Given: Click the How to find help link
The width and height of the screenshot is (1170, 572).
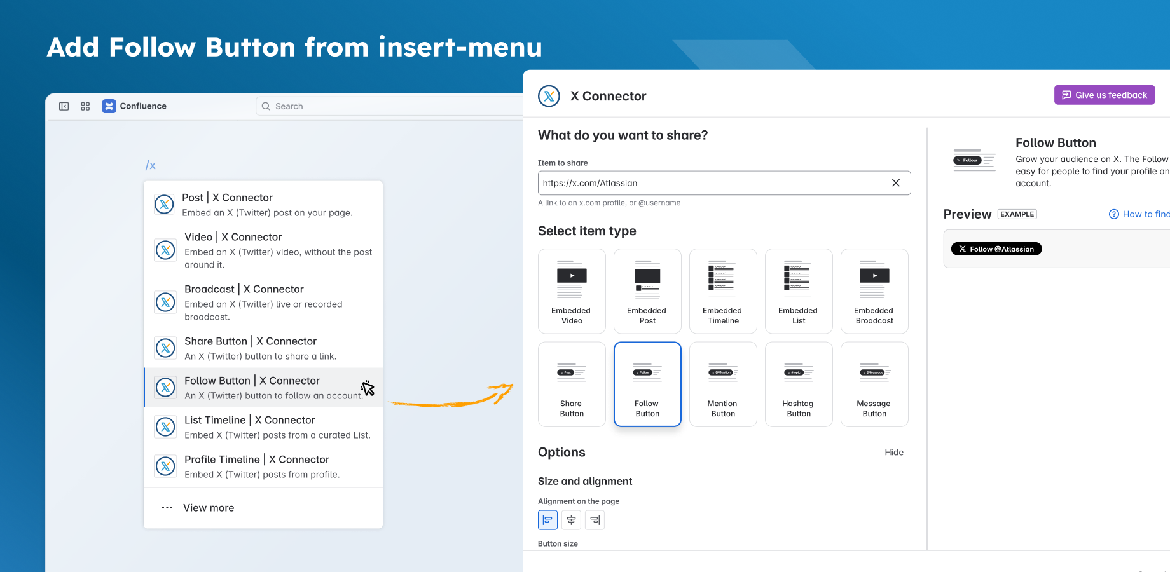Looking at the screenshot, I should [1146, 214].
